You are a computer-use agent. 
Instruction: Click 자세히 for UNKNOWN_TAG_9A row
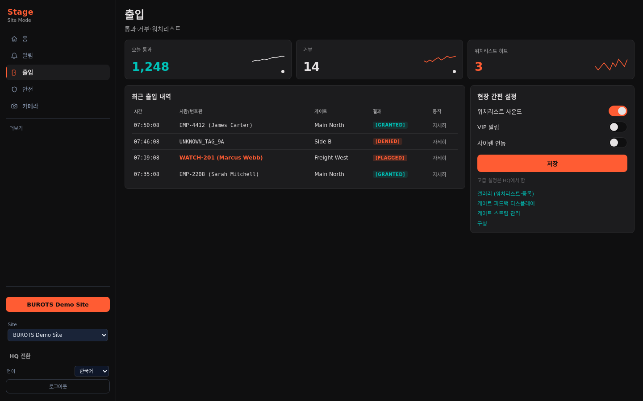point(439,142)
